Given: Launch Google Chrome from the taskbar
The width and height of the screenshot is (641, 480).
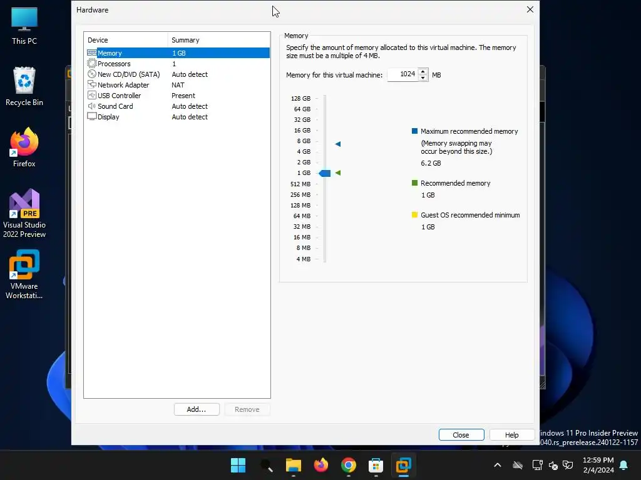Looking at the screenshot, I should tap(348, 465).
